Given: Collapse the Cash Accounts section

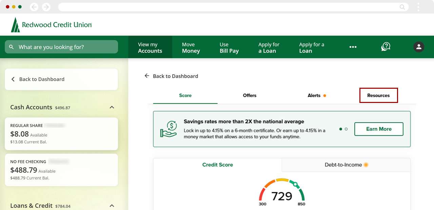Looking at the screenshot, I should click(x=112, y=107).
